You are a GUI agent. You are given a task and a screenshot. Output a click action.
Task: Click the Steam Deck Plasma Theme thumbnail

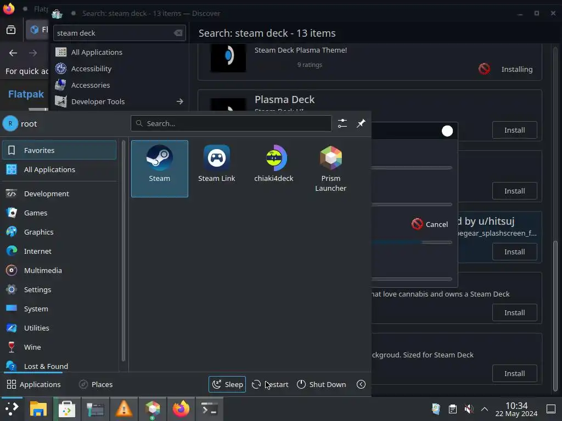(x=228, y=58)
